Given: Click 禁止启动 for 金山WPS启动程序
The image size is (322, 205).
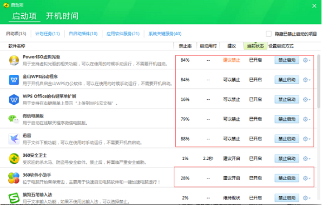Looking at the screenshot, I should tap(287, 80).
